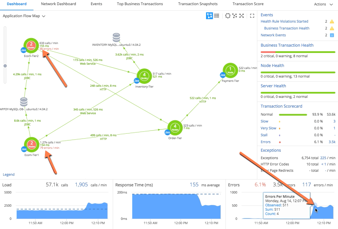
Task: Click Java badge on Ecom-Tier2
Action: (x=23, y=50)
